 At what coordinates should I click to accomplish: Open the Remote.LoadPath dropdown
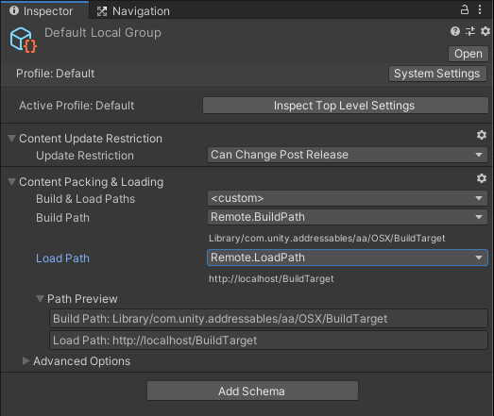coord(348,258)
